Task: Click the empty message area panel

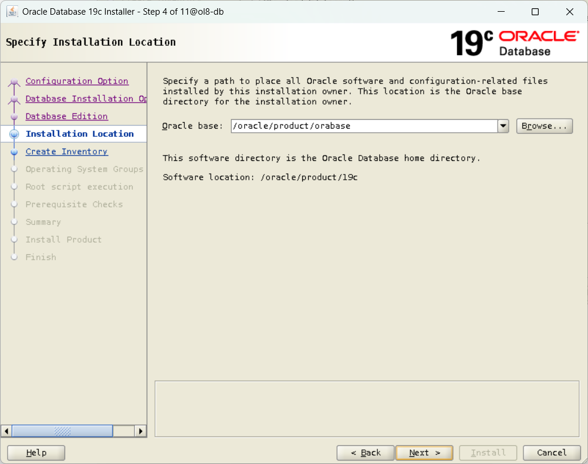Action: 367,409
